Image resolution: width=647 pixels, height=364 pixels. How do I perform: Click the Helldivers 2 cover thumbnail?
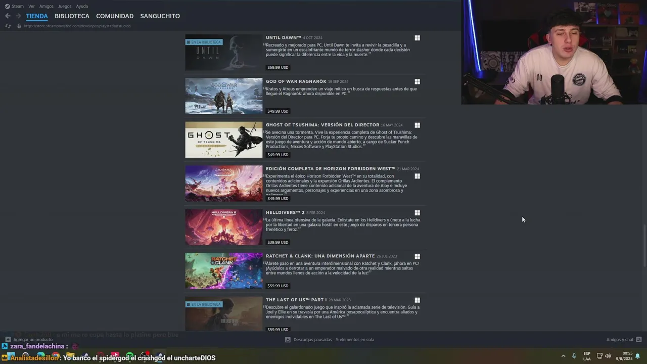pyautogui.click(x=224, y=227)
